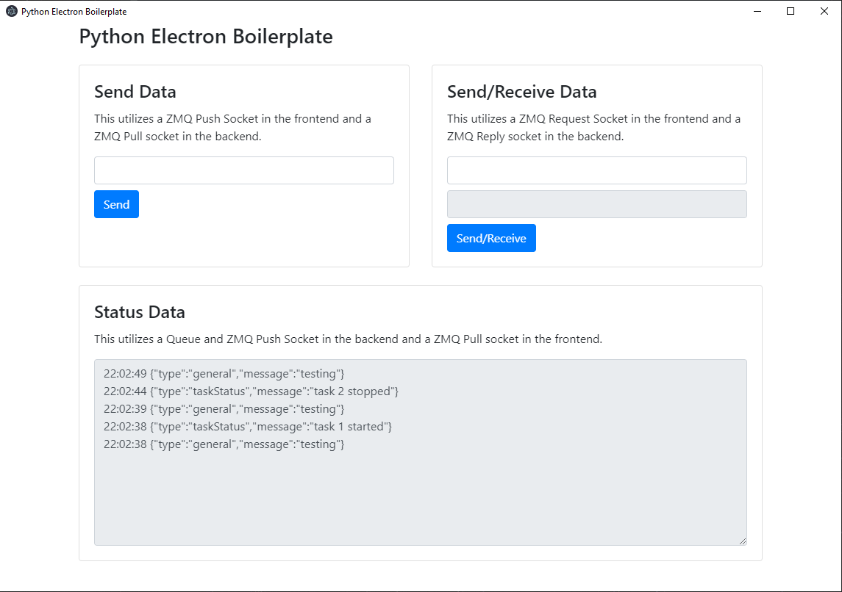Focus the Send Data text input

pos(244,170)
